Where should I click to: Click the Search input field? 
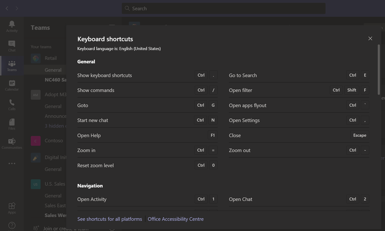pyautogui.click(x=223, y=9)
